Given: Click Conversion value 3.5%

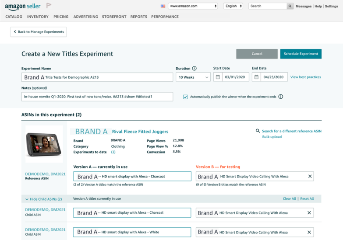Looking at the screenshot, I should pyautogui.click(x=177, y=152).
